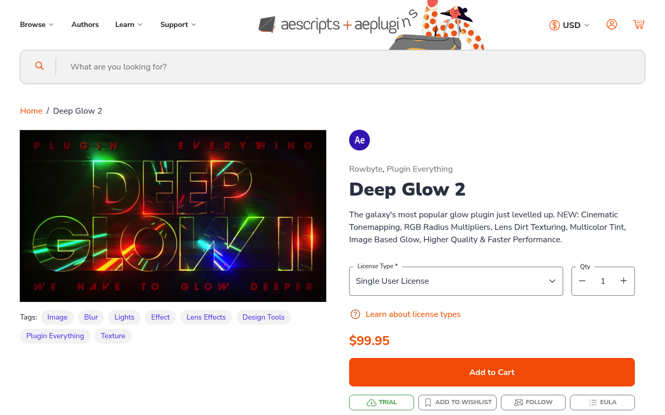Expand the Browse menu
The image size is (665, 415).
point(36,24)
